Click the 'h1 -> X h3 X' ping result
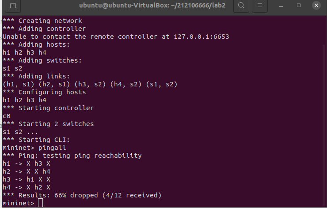The image size is (327, 208). point(27,163)
